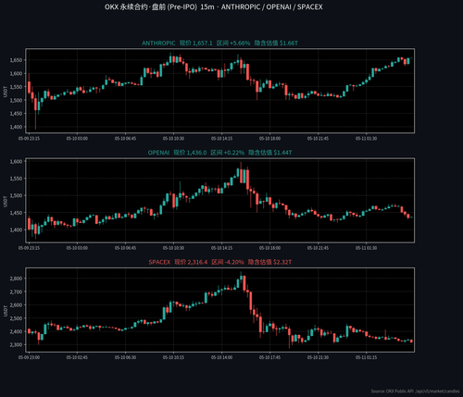Click the 1,600 label on ANTHROPIC y-axis
This screenshot has width=463, height=397.
tap(17, 73)
